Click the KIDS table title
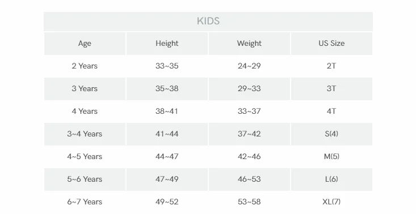This screenshot has height=214, width=416. (208, 21)
